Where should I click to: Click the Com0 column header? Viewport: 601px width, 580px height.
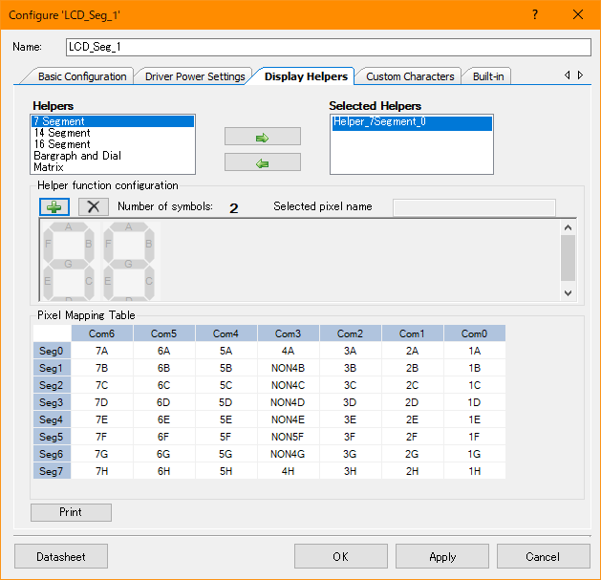coord(475,333)
